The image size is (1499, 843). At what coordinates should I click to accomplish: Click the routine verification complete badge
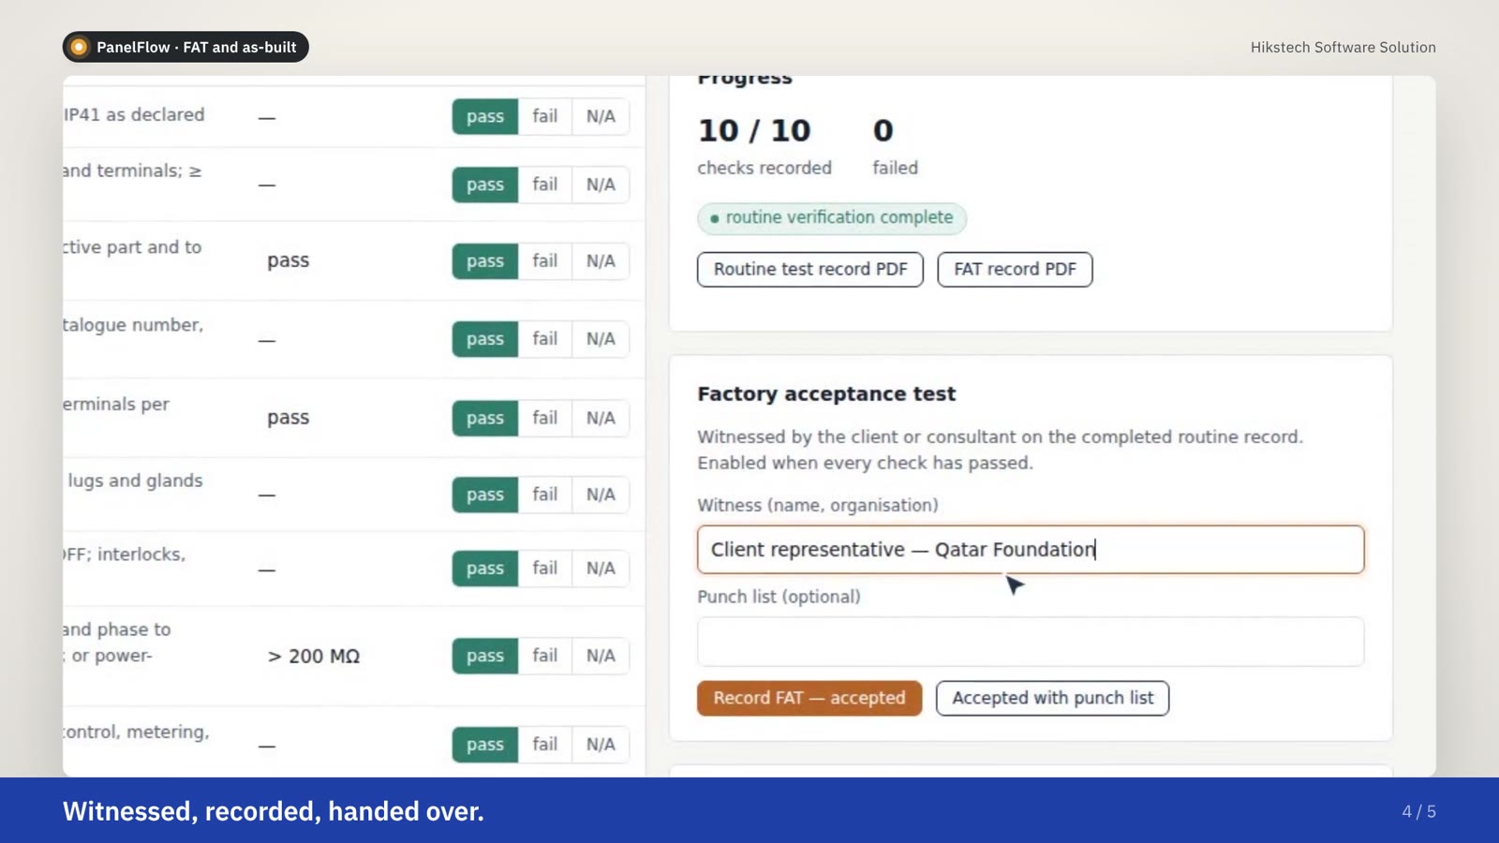(x=832, y=218)
